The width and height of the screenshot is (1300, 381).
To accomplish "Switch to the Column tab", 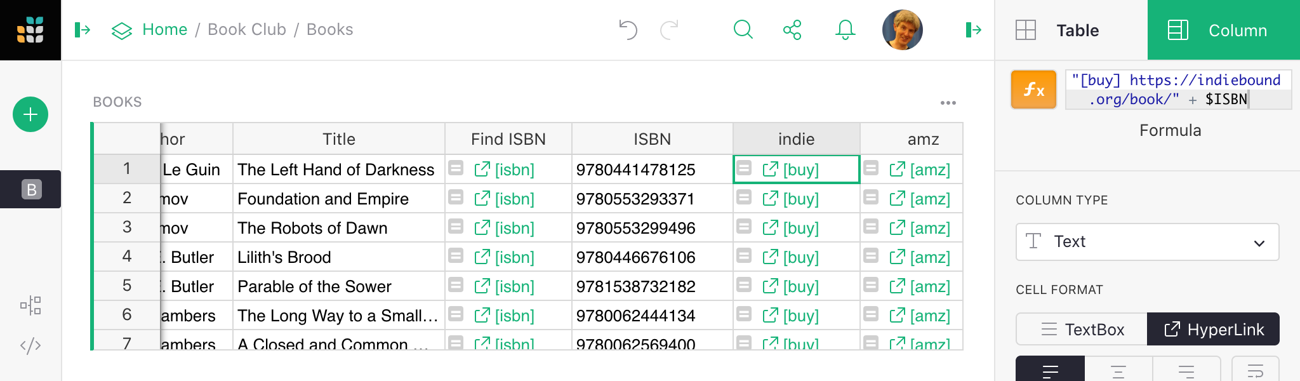I will 1223,30.
